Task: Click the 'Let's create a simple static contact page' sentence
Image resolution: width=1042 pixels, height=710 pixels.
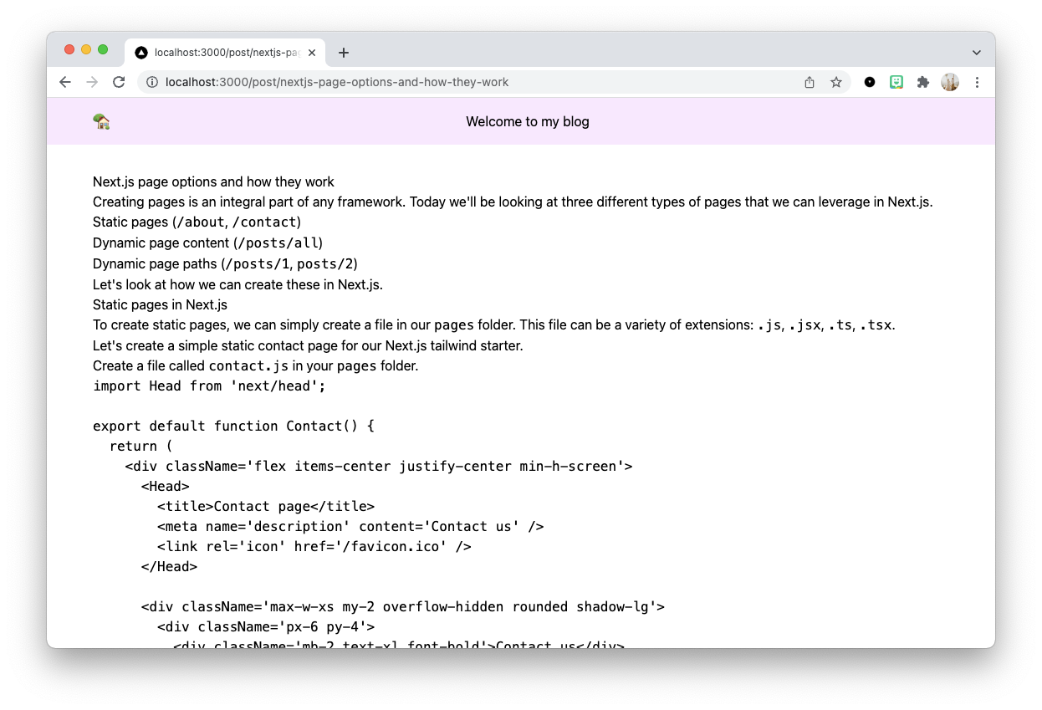Action: [x=308, y=345]
